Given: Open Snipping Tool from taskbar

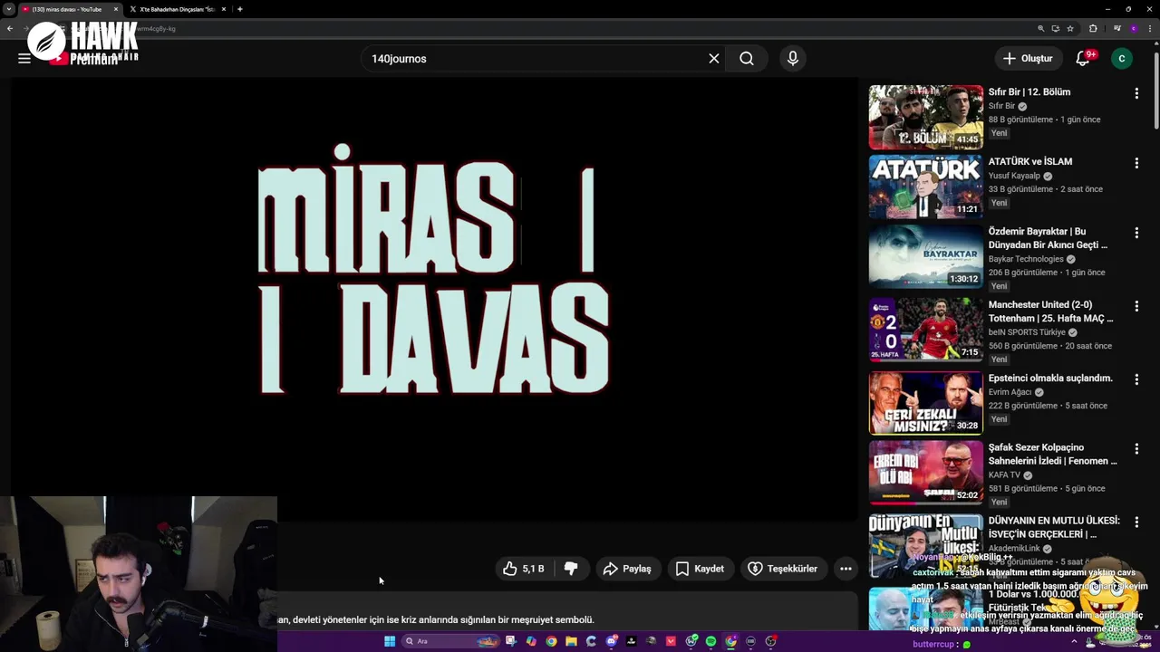Looking at the screenshot, I should tap(511, 641).
